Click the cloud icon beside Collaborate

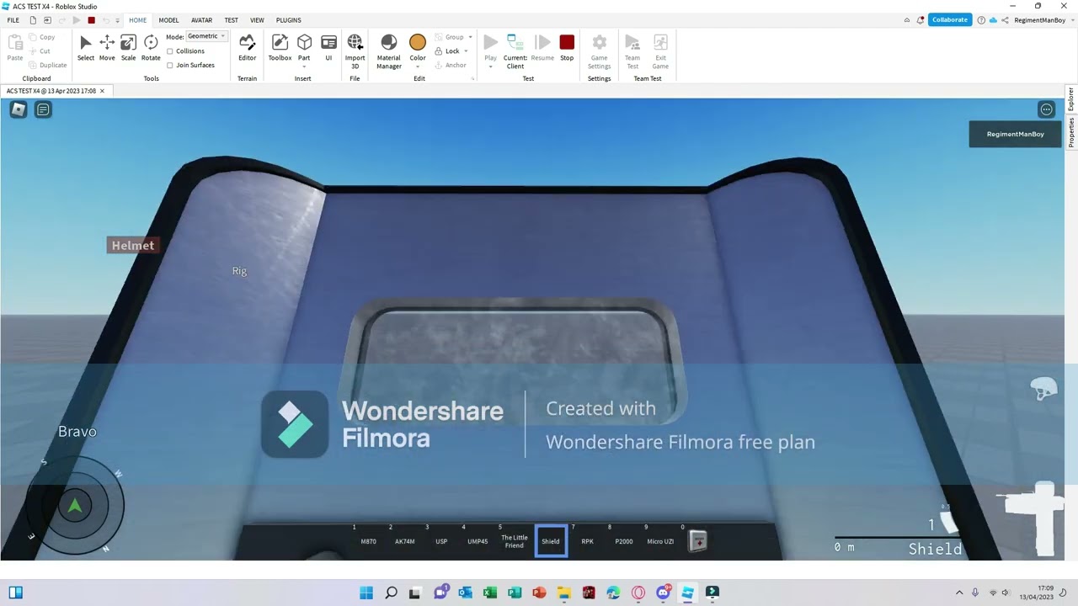(994, 20)
